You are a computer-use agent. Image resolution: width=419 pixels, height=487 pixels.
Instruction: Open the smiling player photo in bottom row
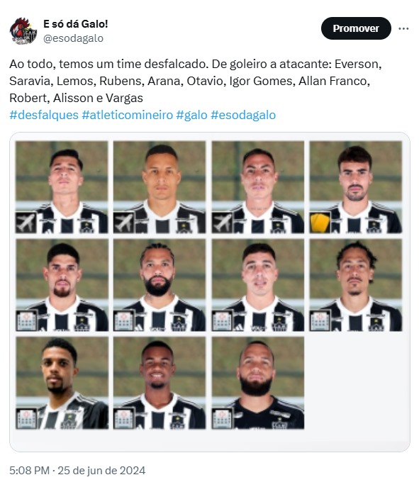(x=160, y=383)
